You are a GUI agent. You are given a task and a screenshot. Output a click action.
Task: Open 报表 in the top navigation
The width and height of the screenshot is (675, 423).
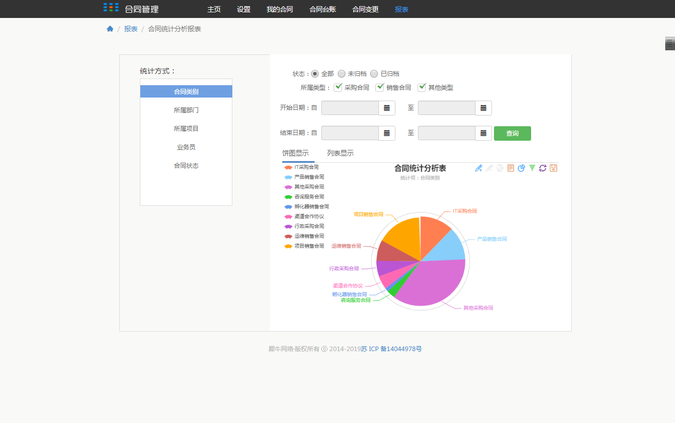point(402,9)
